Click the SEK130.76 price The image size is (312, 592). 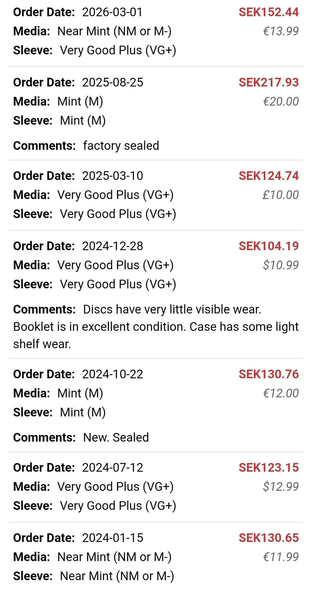click(268, 374)
